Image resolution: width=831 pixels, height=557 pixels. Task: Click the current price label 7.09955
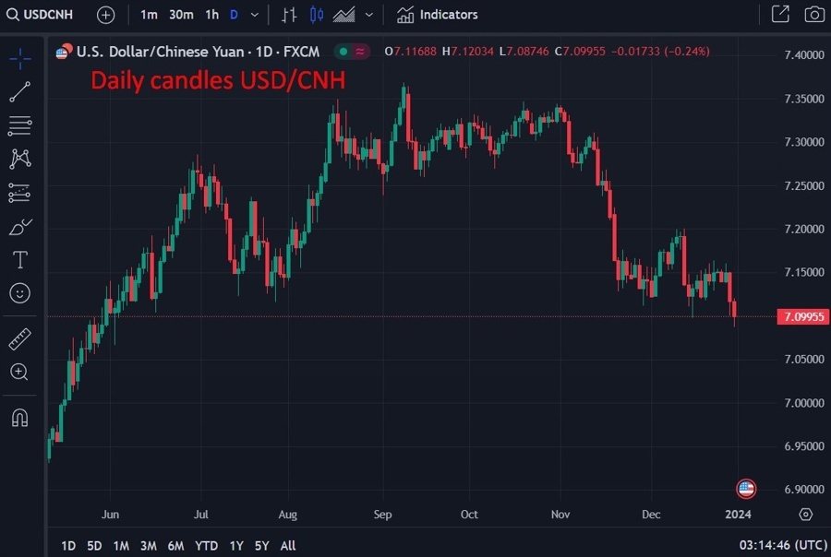pos(803,316)
